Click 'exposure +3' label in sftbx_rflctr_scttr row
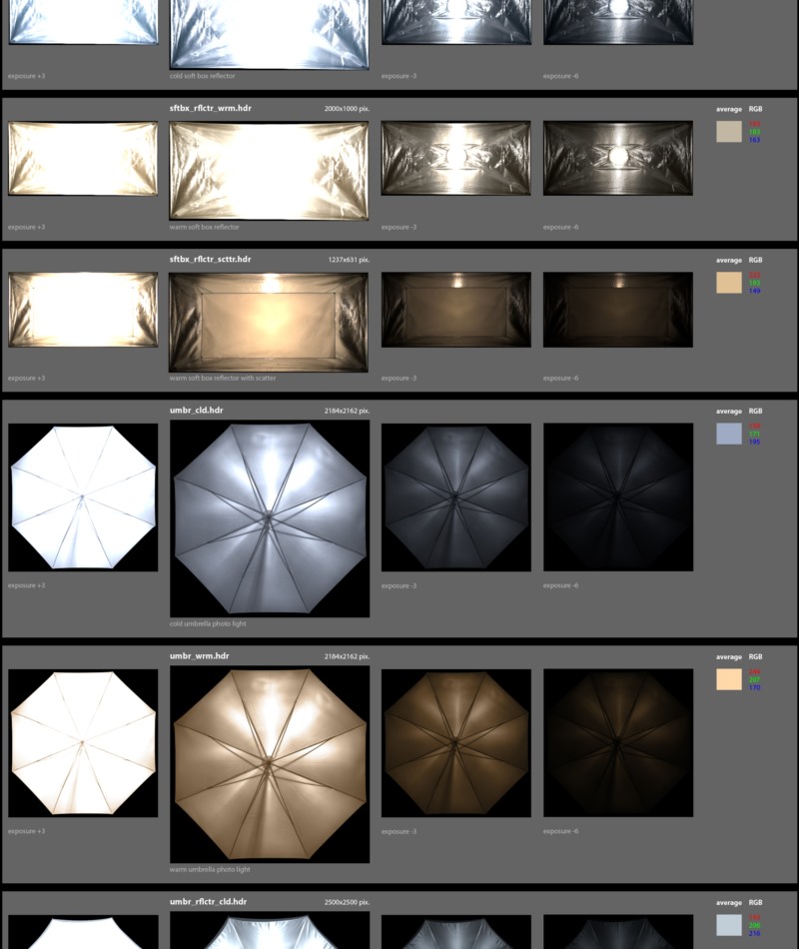Image resolution: width=799 pixels, height=949 pixels. (x=27, y=379)
